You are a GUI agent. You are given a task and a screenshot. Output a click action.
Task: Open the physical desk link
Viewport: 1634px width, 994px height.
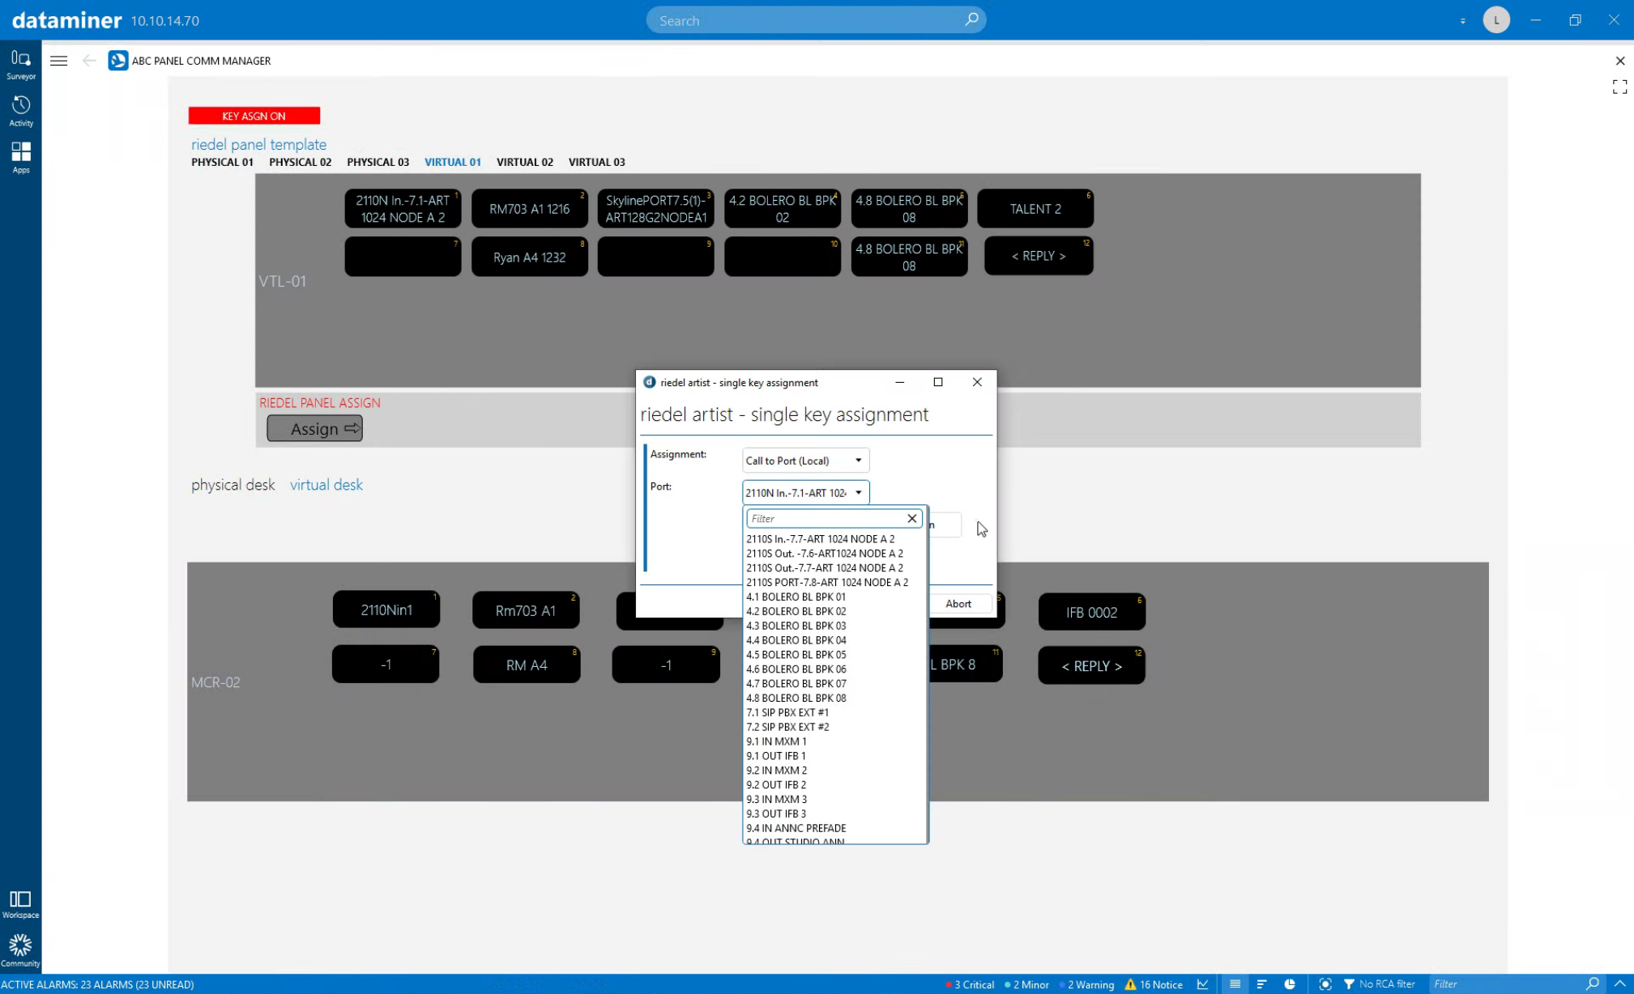(233, 485)
